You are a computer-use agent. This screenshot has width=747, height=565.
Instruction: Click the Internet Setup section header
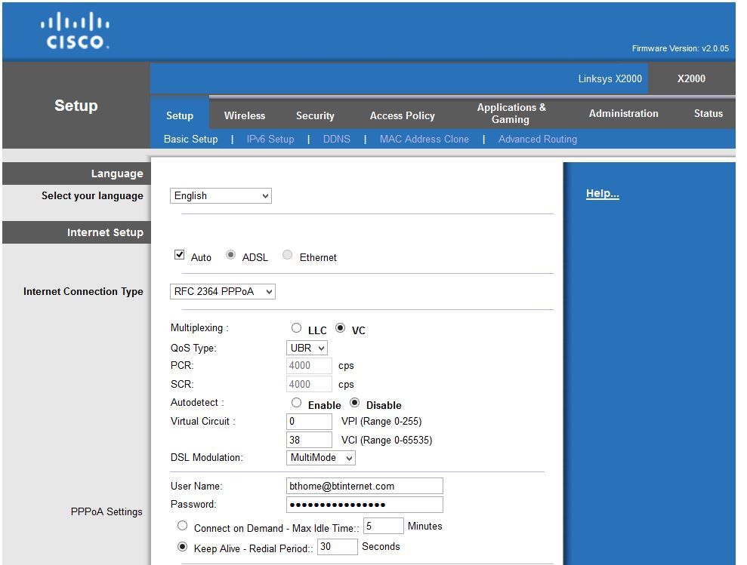(105, 232)
